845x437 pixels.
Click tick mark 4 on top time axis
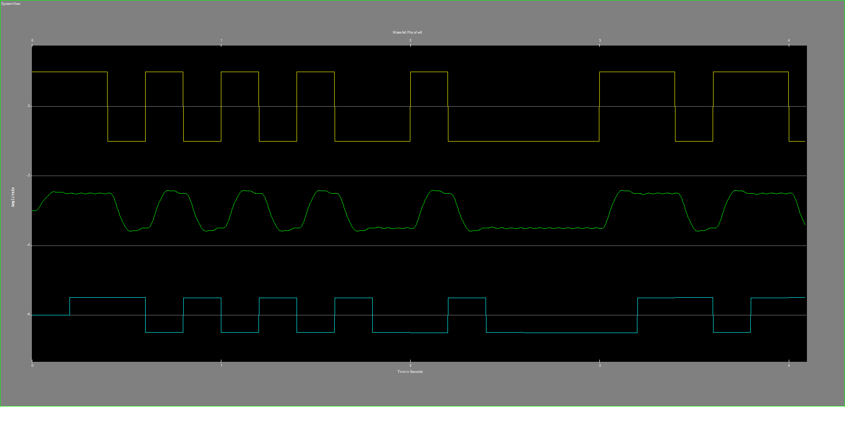coord(789,41)
